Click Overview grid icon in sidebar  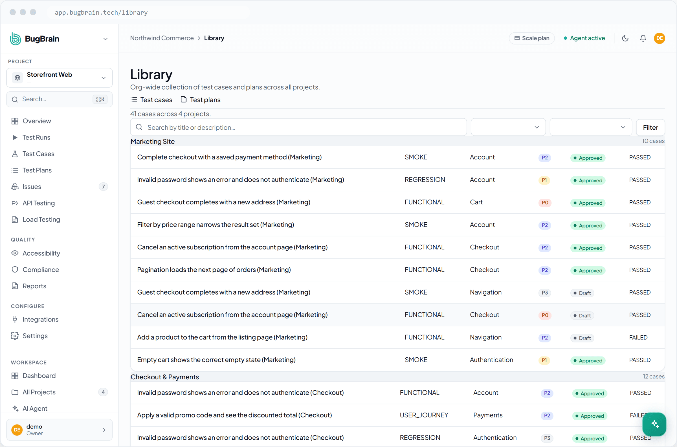pyautogui.click(x=15, y=121)
